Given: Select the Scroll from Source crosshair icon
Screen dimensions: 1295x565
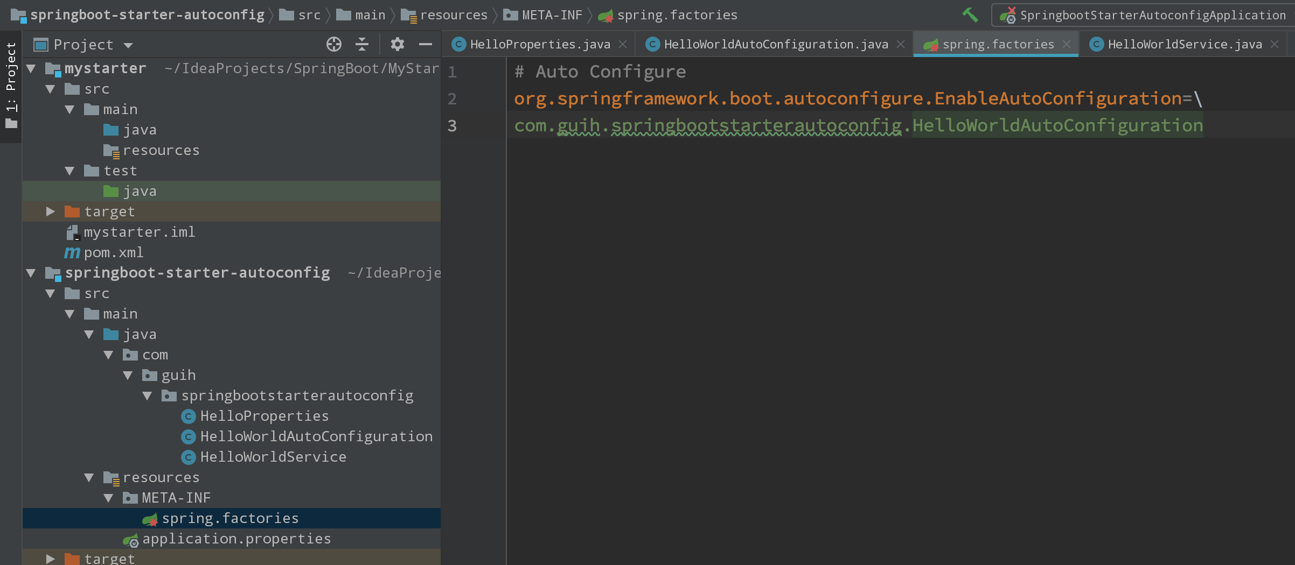Looking at the screenshot, I should pyautogui.click(x=334, y=44).
